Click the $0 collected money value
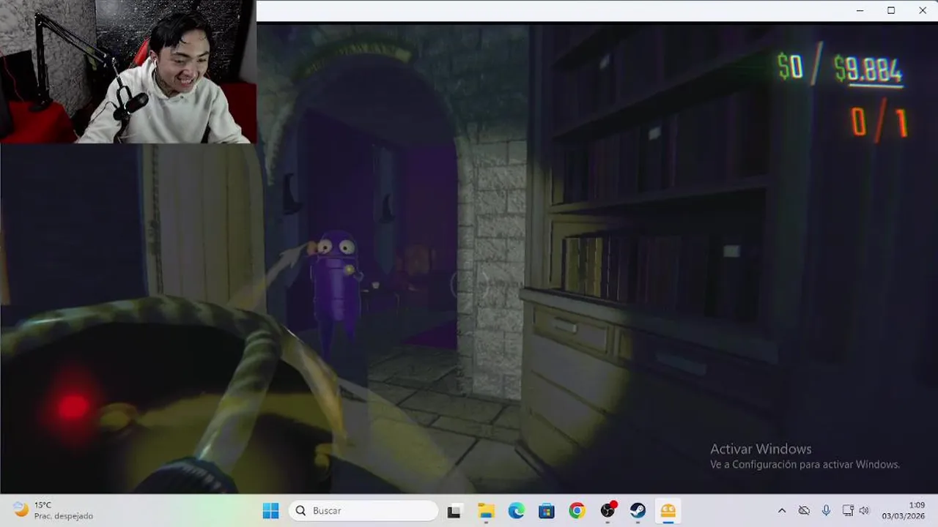Image resolution: width=938 pixels, height=527 pixels. [x=790, y=67]
